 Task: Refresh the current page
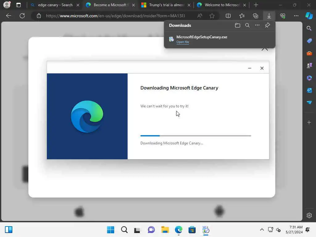click(x=22, y=16)
